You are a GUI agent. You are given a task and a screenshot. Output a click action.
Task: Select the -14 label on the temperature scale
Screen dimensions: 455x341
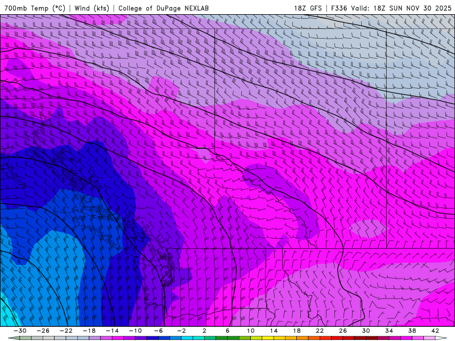[x=112, y=331]
